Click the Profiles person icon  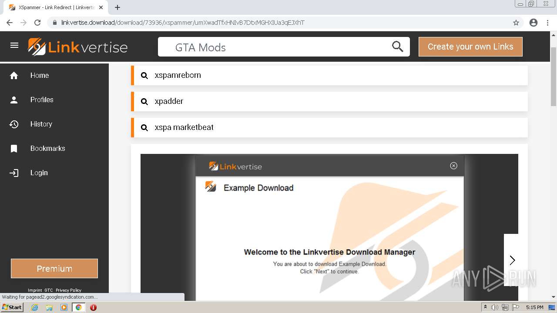click(x=14, y=100)
